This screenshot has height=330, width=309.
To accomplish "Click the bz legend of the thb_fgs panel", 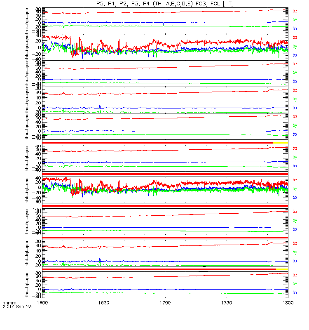I will [x=295, y=38].
